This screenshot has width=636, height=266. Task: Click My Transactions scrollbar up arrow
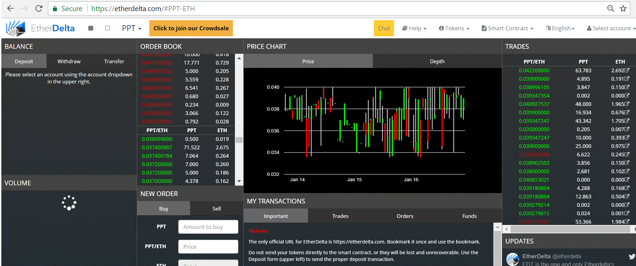[497, 227]
